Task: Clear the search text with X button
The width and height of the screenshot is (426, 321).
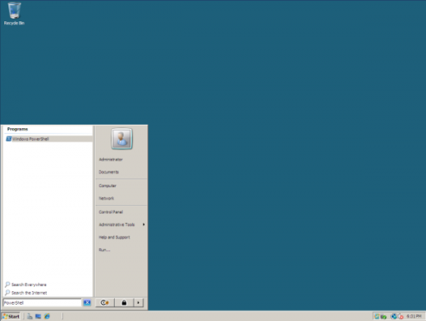Action: coord(87,303)
